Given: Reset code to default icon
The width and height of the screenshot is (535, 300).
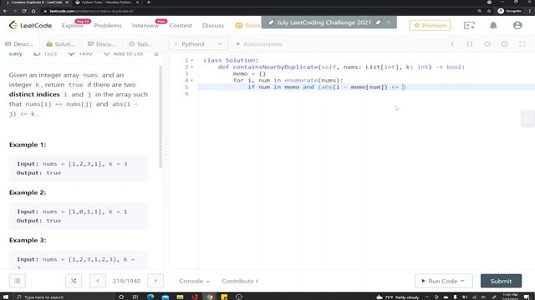Looking at the screenshot, I should pos(487,44).
